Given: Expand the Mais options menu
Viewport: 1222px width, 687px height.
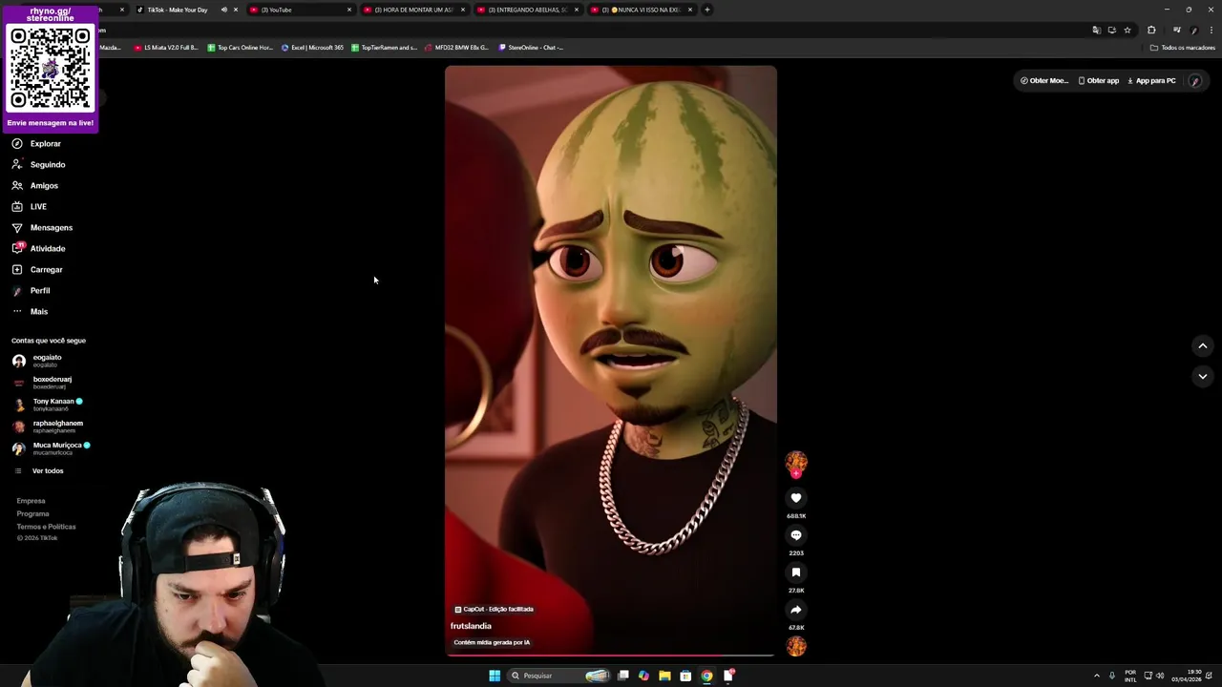Looking at the screenshot, I should [x=30, y=312].
